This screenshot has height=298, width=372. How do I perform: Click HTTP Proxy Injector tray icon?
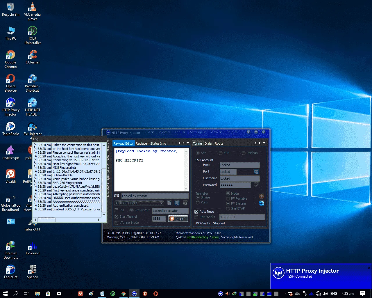point(221,294)
